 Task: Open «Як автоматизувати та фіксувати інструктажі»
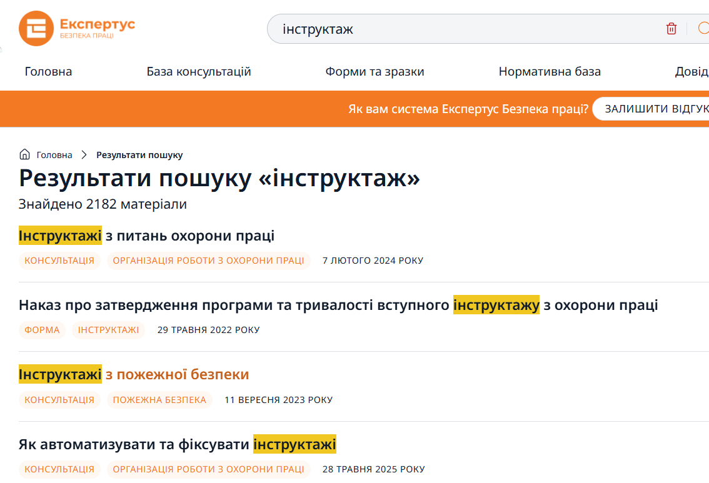pos(178,445)
